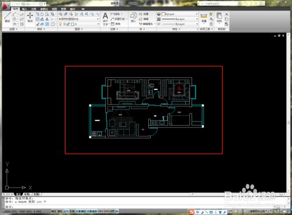This screenshot has height=215, width=292.
Task: Click the Paste (粘贴) clipboard icon
Action: (219, 18)
